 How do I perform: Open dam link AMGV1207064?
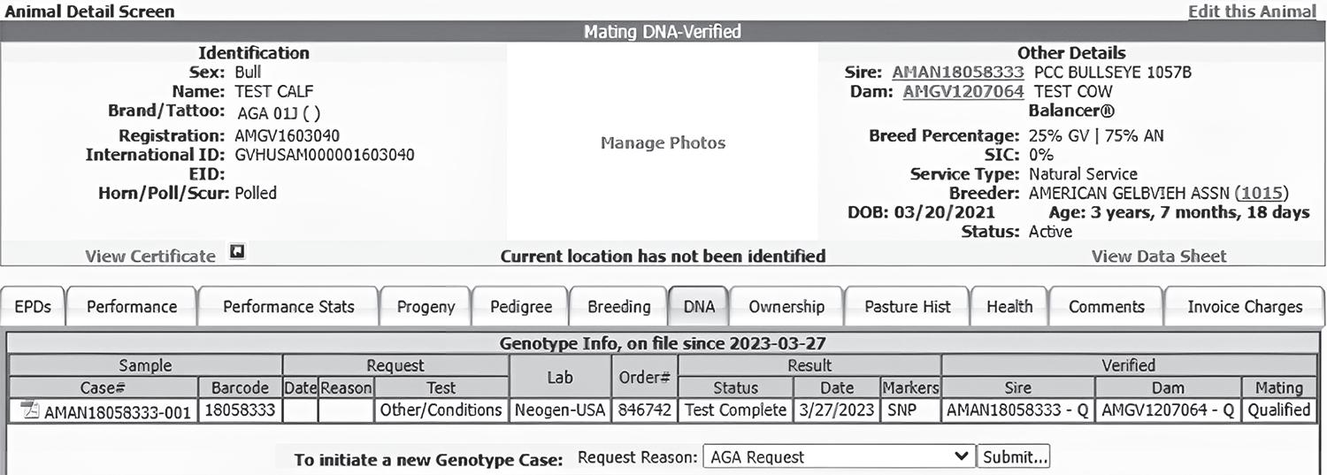pyautogui.click(x=963, y=91)
